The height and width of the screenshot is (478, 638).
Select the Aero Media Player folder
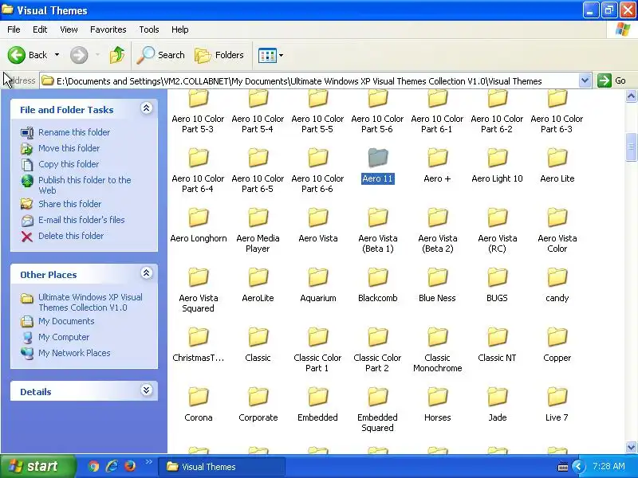coord(258,230)
